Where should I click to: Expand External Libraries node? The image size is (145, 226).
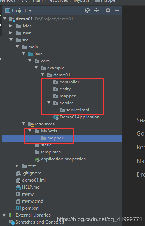[5, 215]
